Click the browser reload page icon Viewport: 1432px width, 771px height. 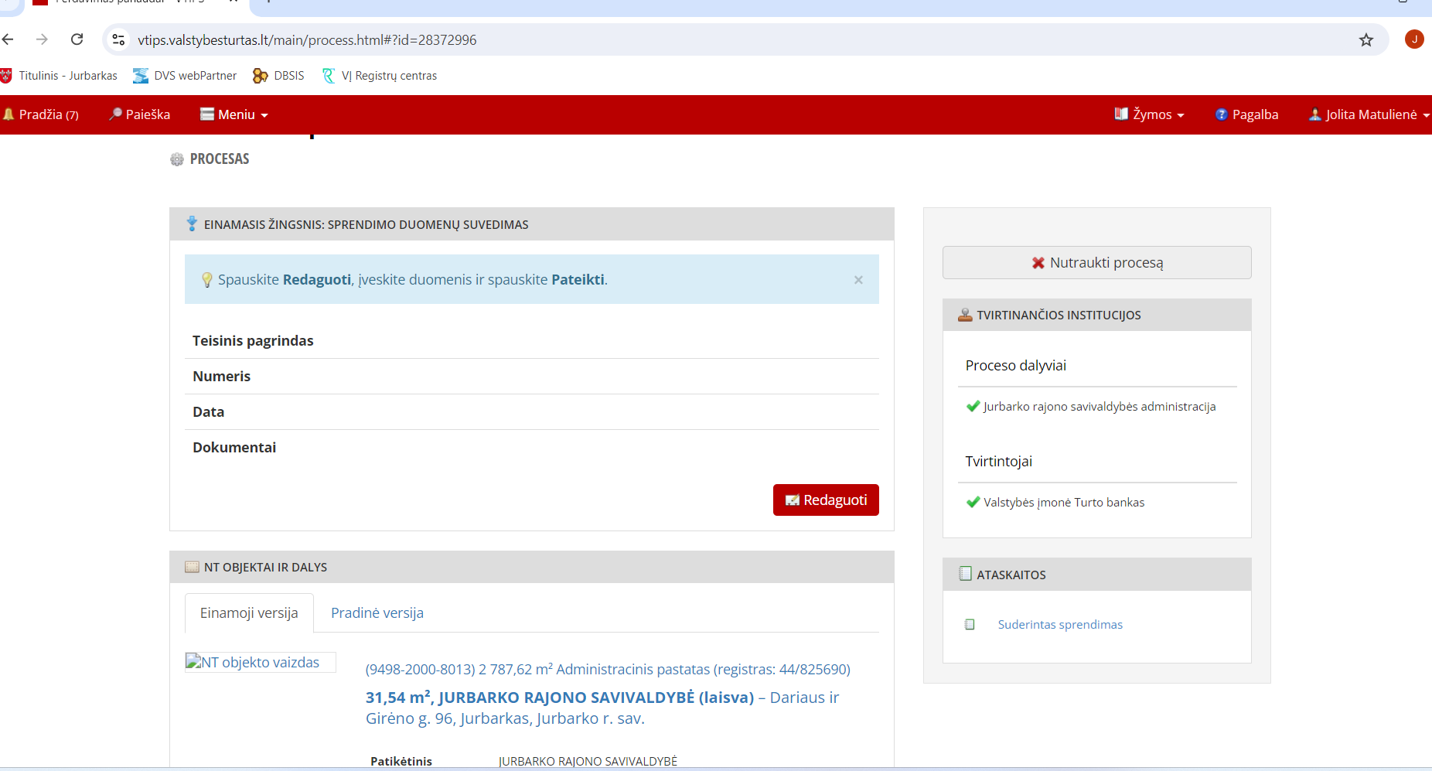[x=77, y=39]
